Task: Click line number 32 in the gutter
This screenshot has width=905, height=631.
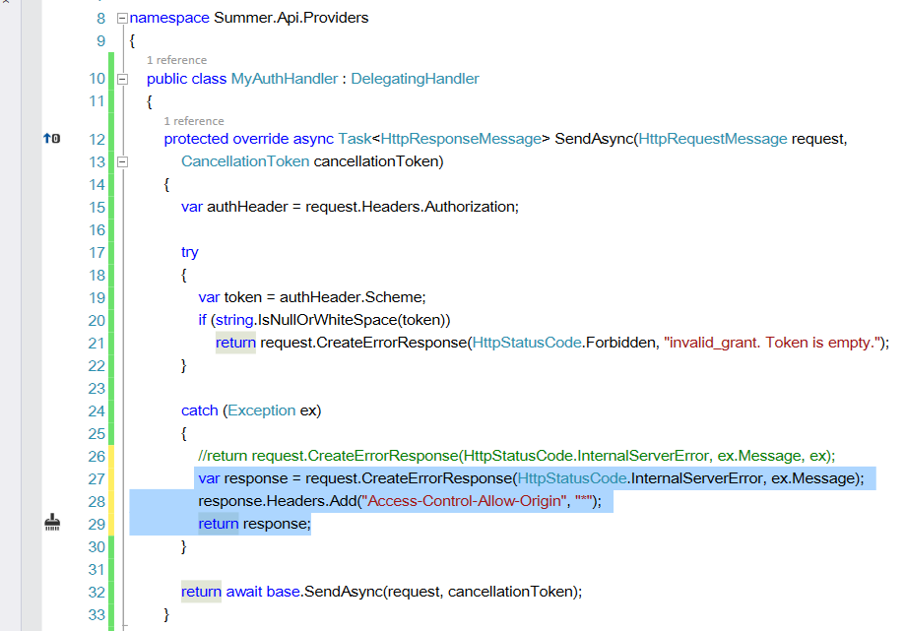Action: tap(97, 593)
